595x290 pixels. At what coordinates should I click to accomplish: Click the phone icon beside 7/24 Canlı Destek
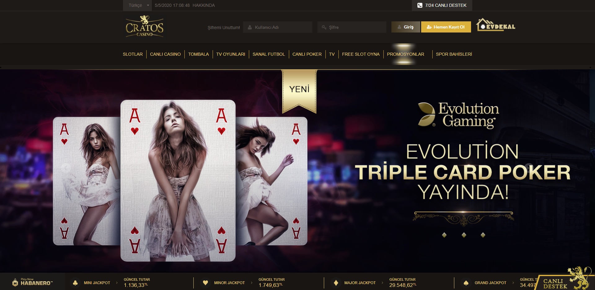tap(420, 5)
